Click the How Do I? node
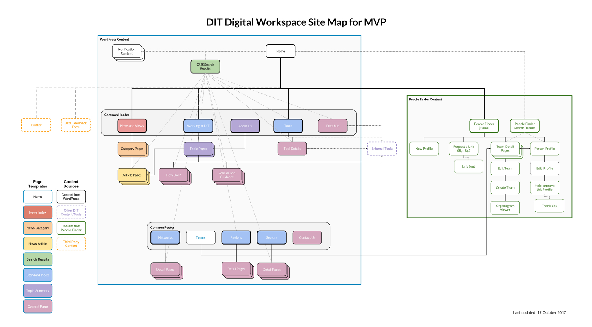 pos(173,175)
